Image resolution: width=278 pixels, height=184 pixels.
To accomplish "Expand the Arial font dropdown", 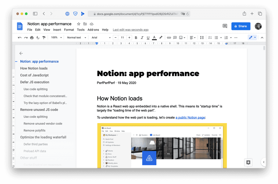I will tap(101, 38).
